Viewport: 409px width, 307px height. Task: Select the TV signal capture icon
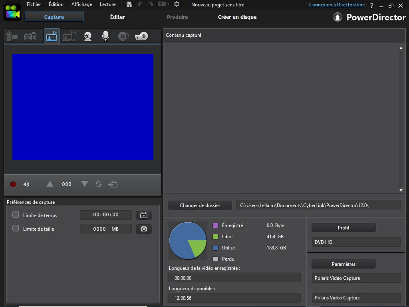52,36
